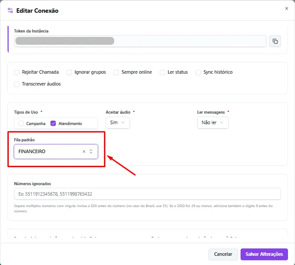Click the Token da Instância label
295x265 pixels.
tap(31, 31)
